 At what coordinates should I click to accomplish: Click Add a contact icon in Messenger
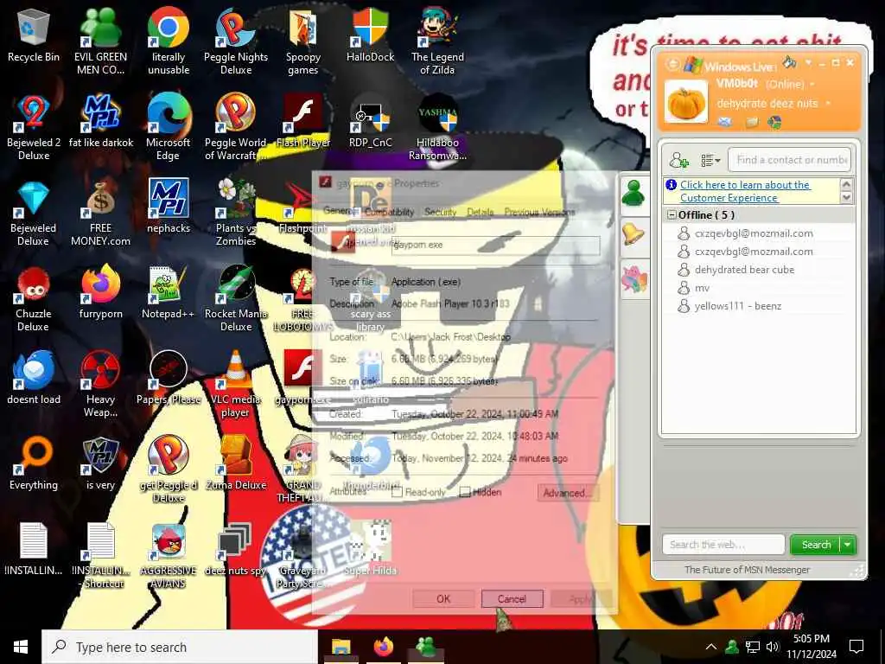[678, 160]
